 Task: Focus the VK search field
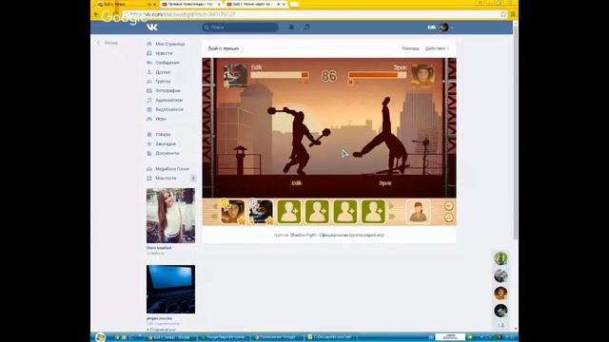pyautogui.click(x=240, y=28)
